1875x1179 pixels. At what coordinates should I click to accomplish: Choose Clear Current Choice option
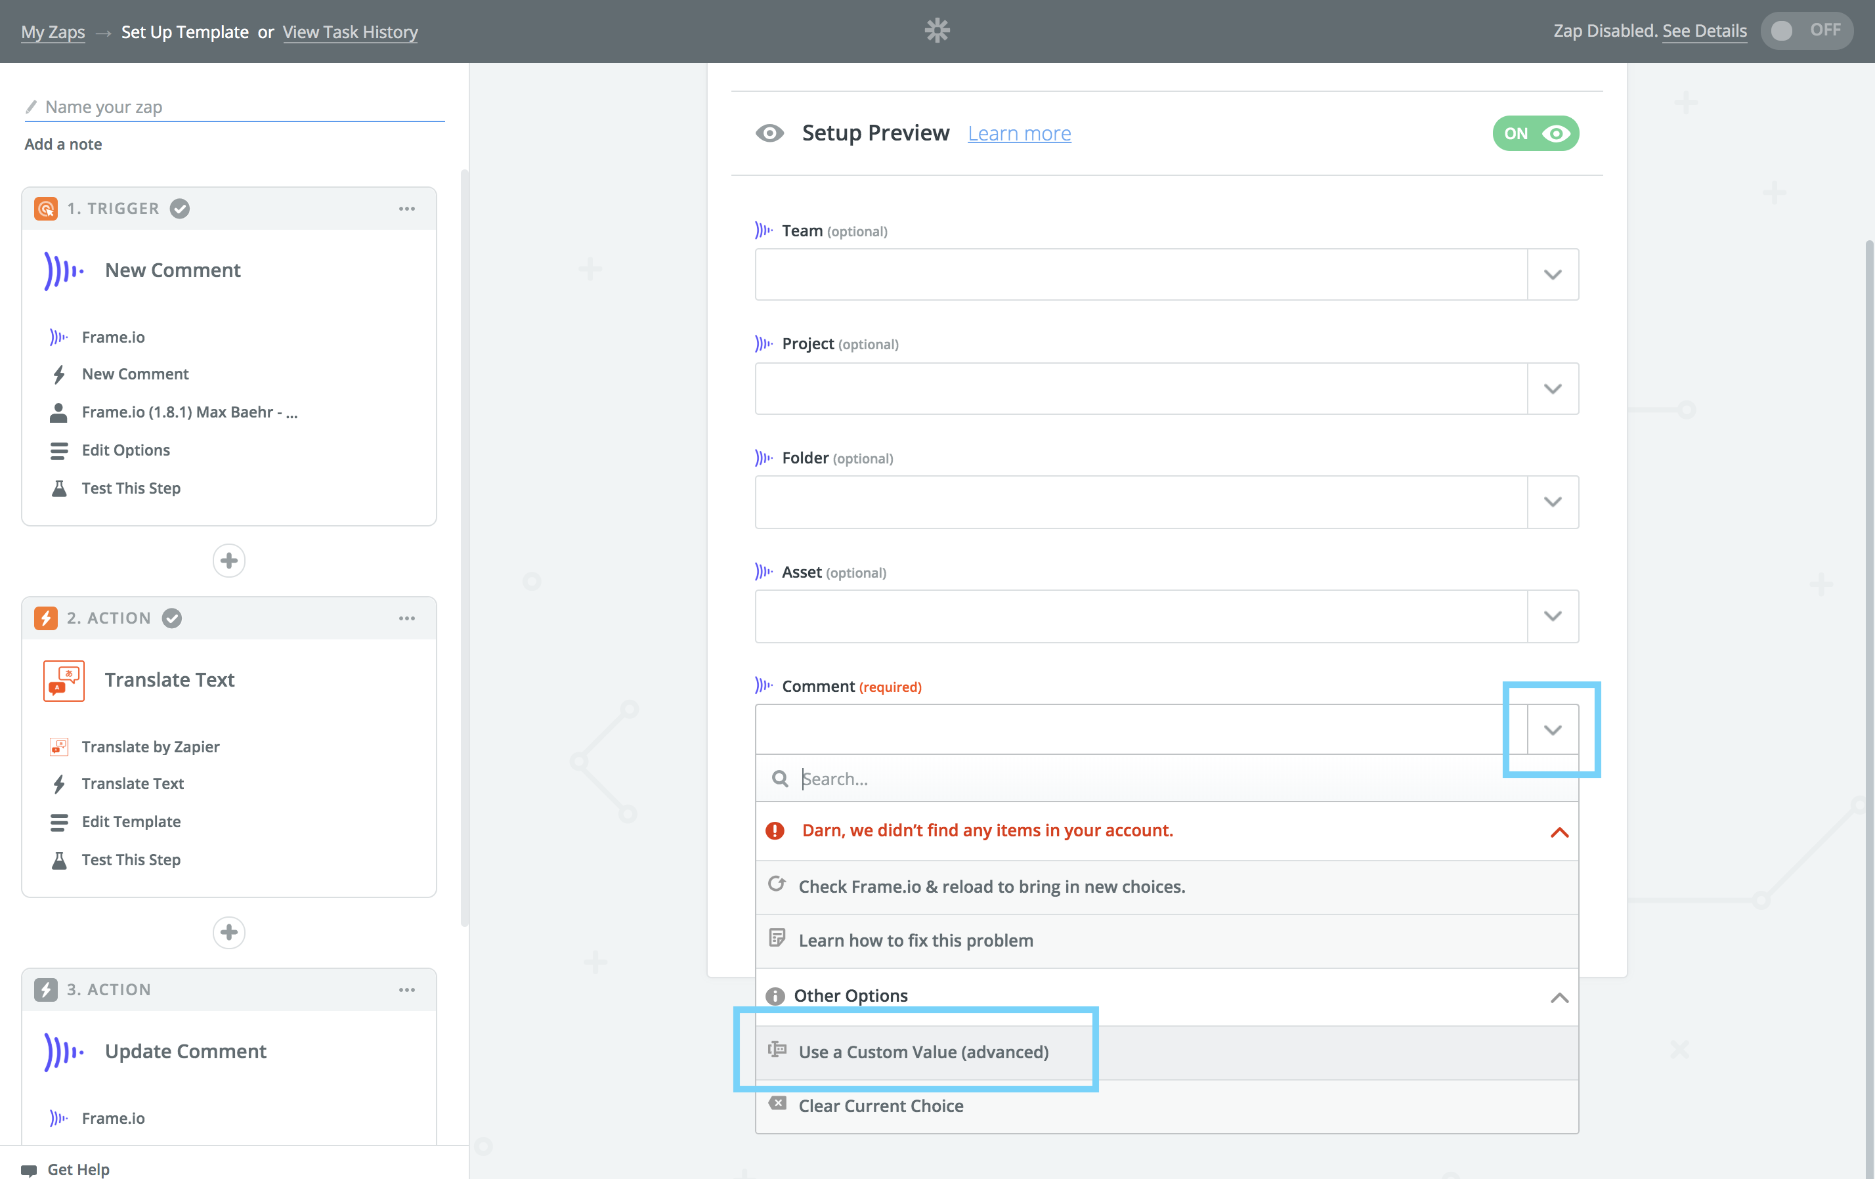tap(880, 1105)
